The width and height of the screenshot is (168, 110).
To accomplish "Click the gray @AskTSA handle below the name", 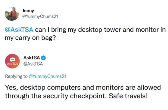I will point(33,64).
